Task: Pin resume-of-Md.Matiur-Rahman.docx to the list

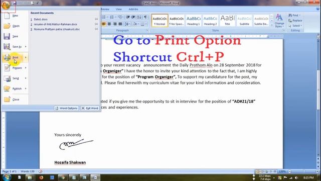Action: coord(96,24)
